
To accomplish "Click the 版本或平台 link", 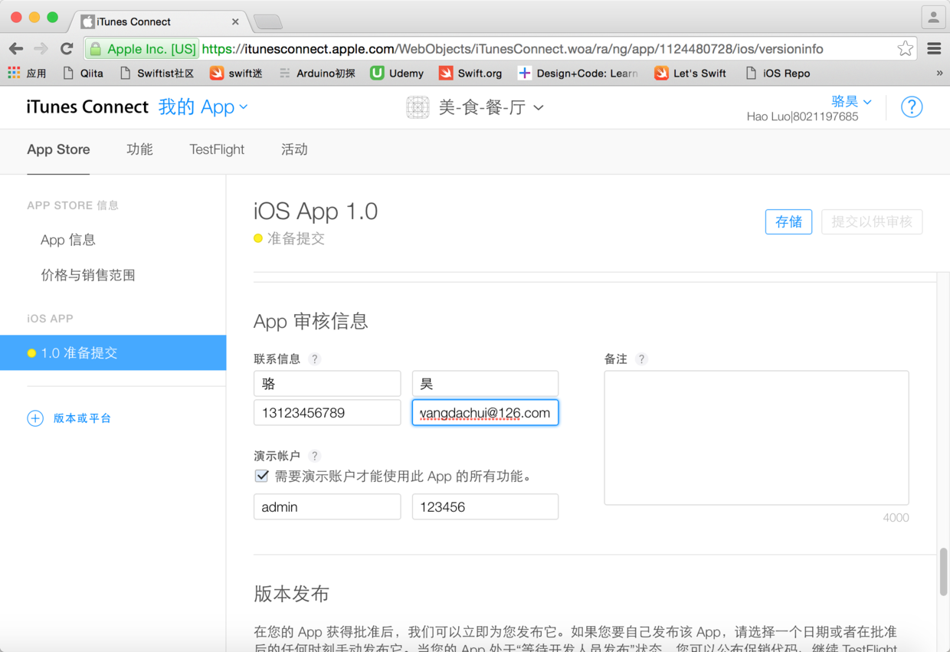I will pyautogui.click(x=82, y=418).
